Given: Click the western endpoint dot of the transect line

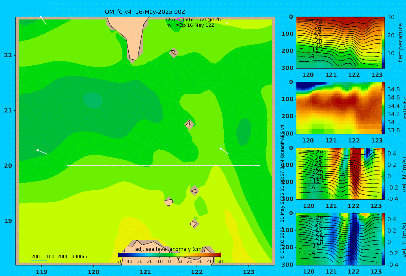Looking at the screenshot, I should [67, 166].
